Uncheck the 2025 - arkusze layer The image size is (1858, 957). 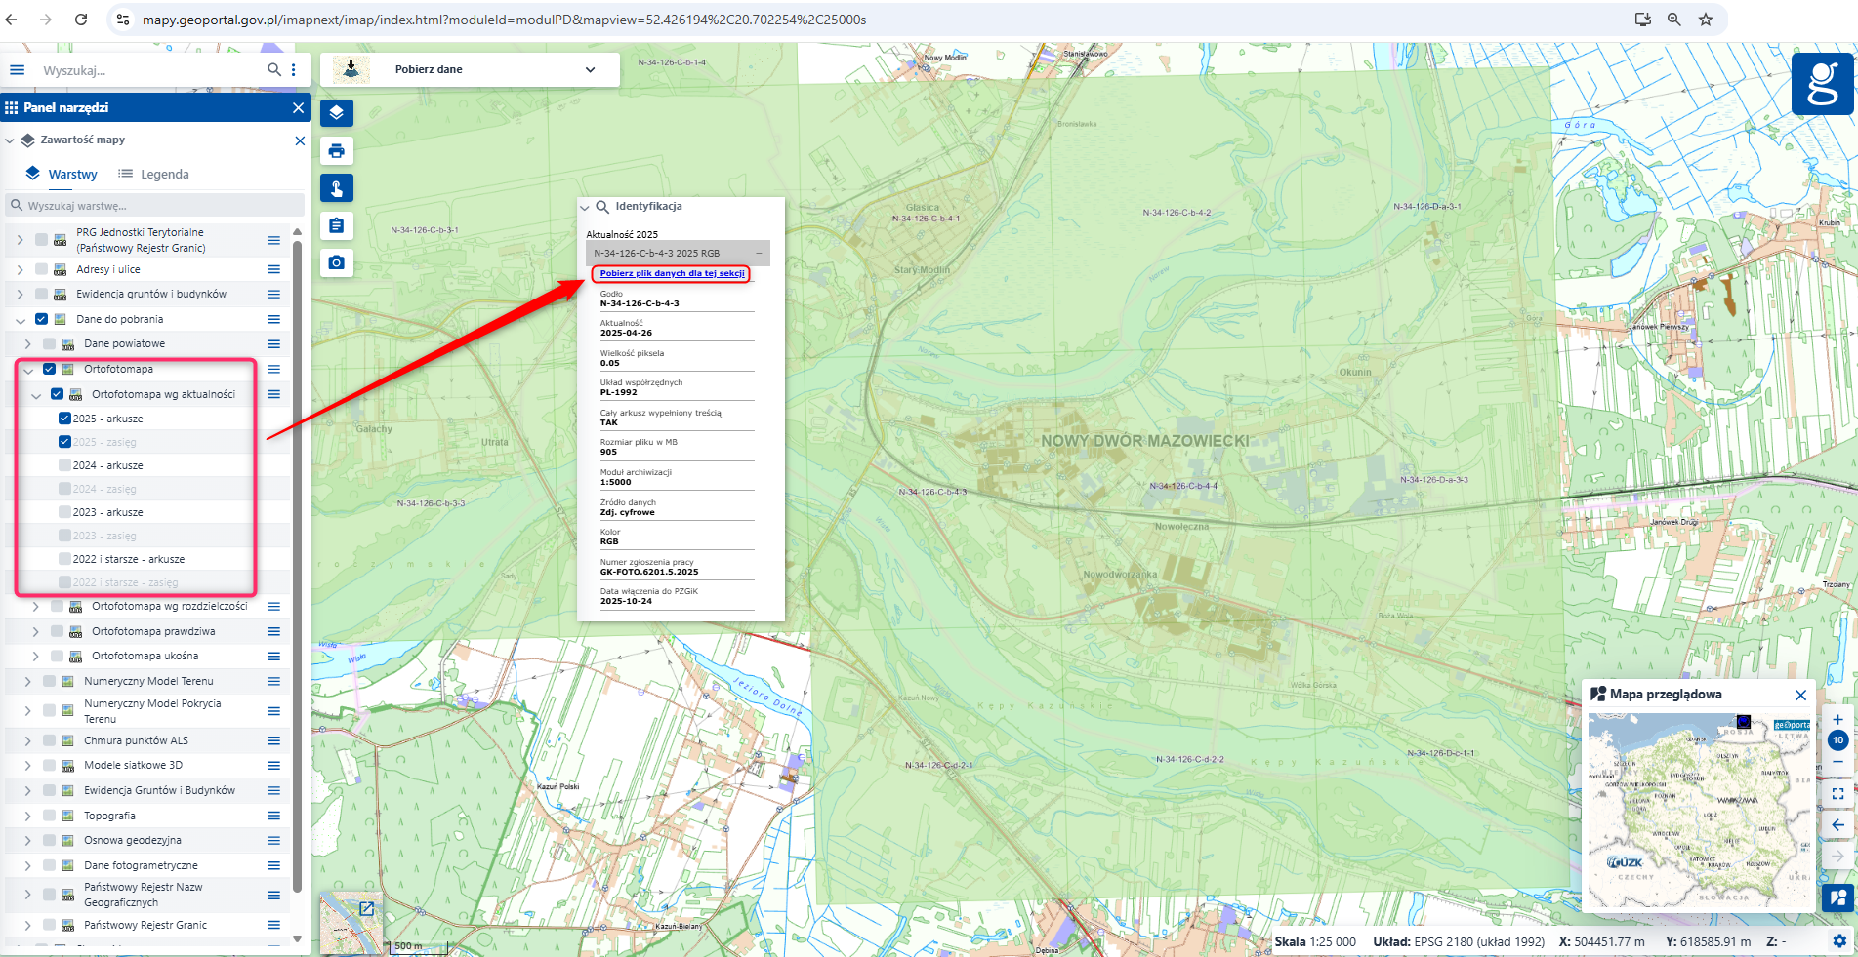click(64, 419)
